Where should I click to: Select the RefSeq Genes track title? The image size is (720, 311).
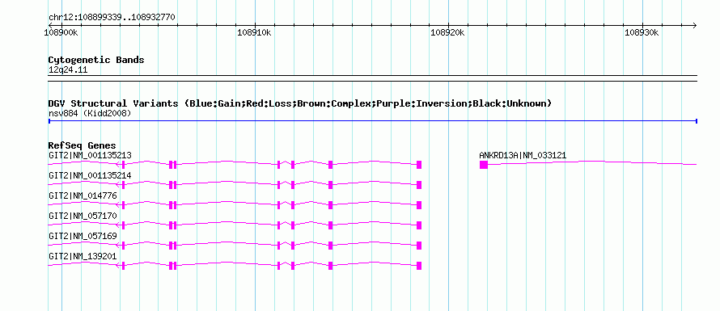click(x=83, y=146)
